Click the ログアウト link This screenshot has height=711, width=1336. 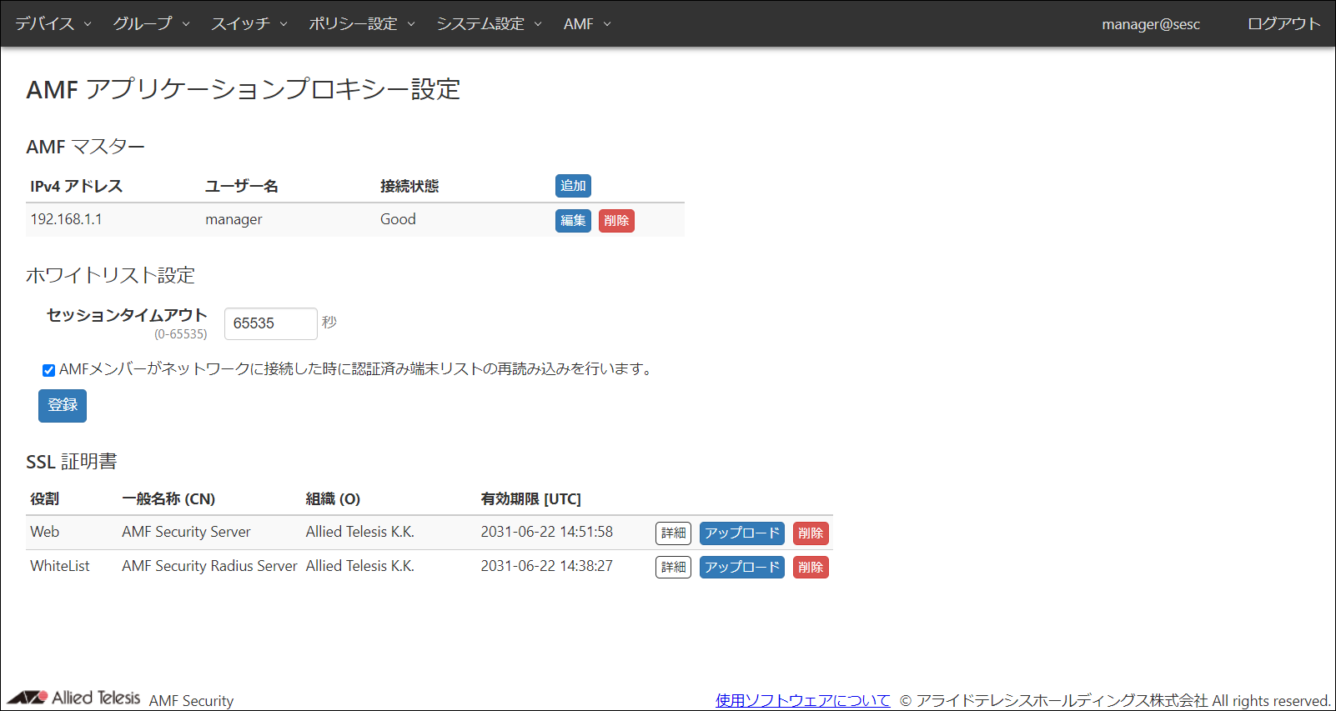pos(1283,24)
